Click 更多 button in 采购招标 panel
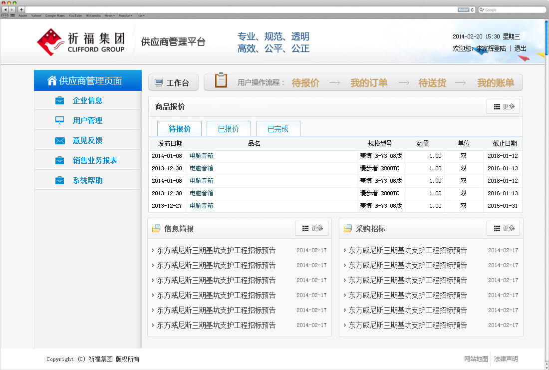This screenshot has height=370, width=549. (x=503, y=228)
